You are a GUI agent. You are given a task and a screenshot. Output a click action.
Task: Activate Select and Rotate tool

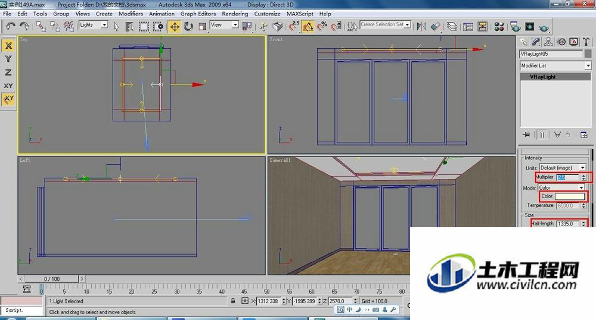click(x=188, y=26)
